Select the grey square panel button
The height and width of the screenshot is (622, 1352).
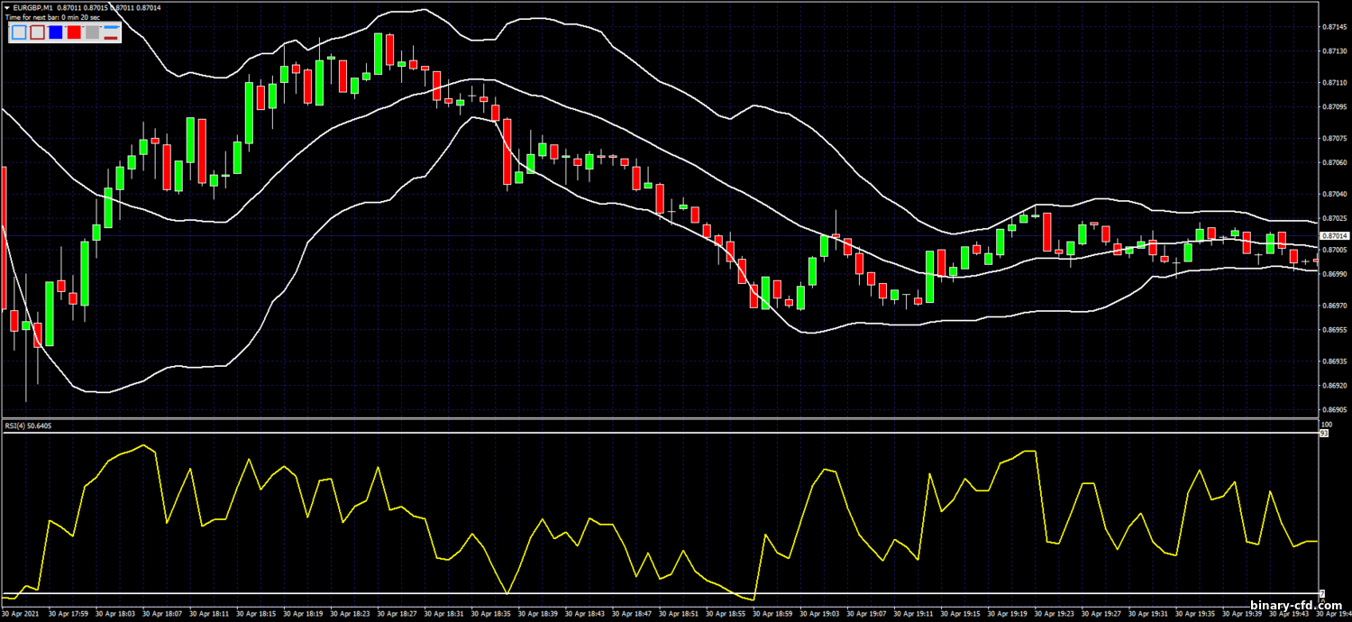92,32
